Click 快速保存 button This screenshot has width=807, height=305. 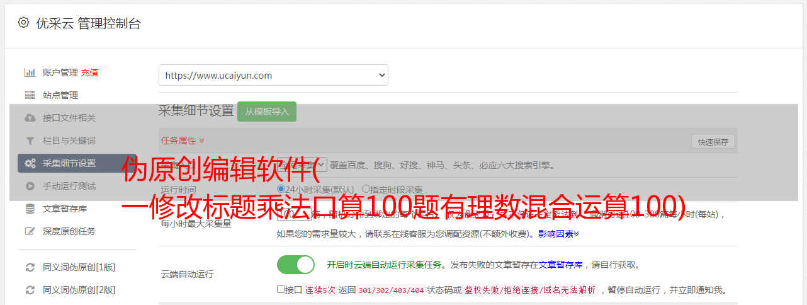[713, 142]
